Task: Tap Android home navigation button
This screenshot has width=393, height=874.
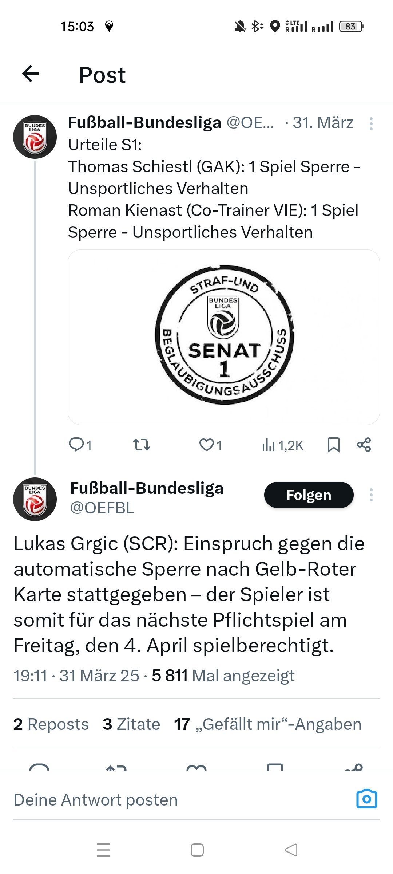Action: coord(197,850)
